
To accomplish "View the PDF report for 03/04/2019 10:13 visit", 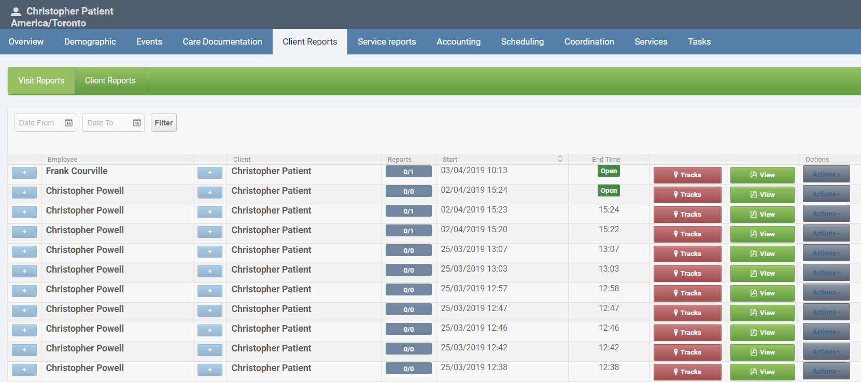I will (762, 175).
